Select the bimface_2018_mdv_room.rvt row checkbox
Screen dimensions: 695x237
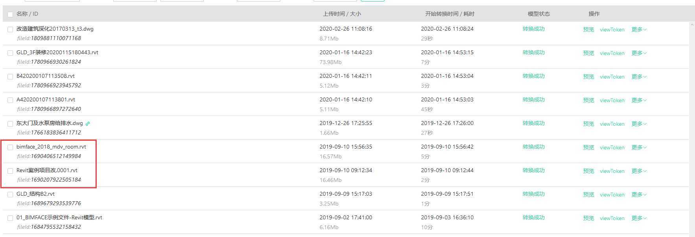(x=10, y=147)
